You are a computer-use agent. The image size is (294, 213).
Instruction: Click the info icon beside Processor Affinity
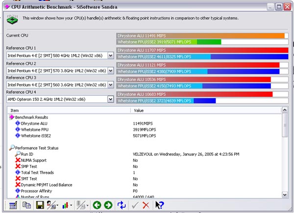(x=18, y=191)
